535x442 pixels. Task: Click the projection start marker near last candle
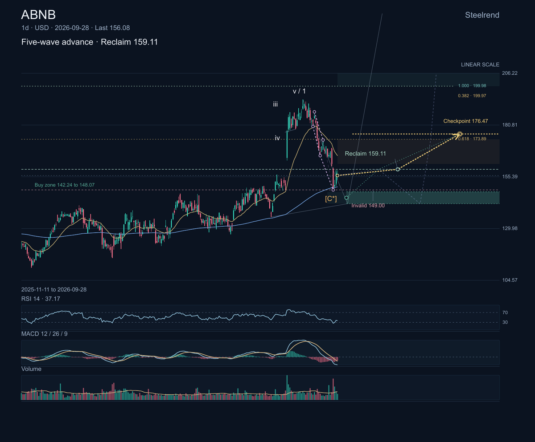pyautogui.click(x=337, y=176)
